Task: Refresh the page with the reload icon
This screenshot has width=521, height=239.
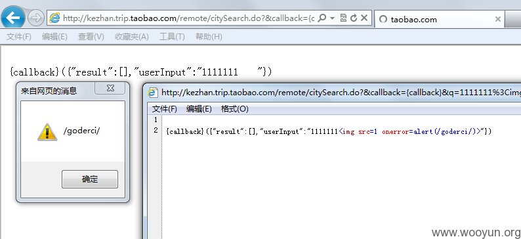Action: (x=354, y=18)
